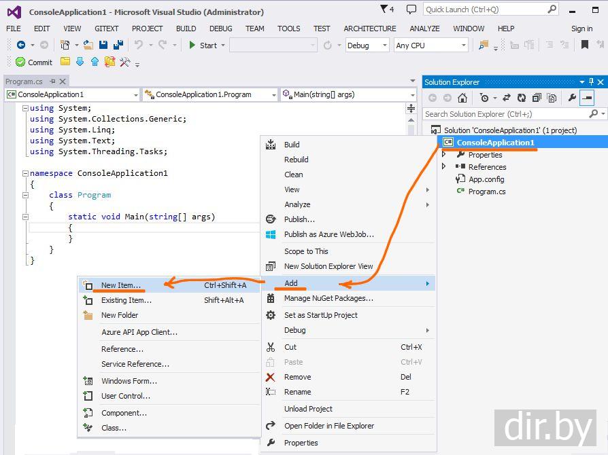Click the Undo arrow in toolbar
The height and width of the screenshot is (455, 608).
point(139,45)
